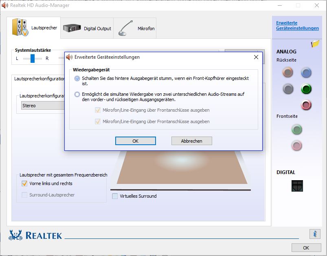Click the Realtek crab logo

(x=15, y=235)
